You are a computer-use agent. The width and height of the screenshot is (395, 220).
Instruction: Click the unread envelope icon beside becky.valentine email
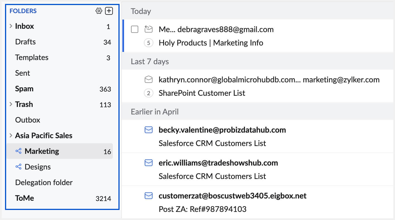click(148, 130)
